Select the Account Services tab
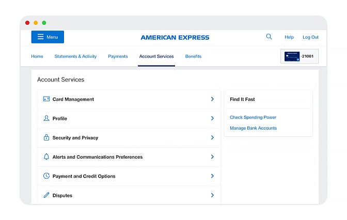 (156, 56)
